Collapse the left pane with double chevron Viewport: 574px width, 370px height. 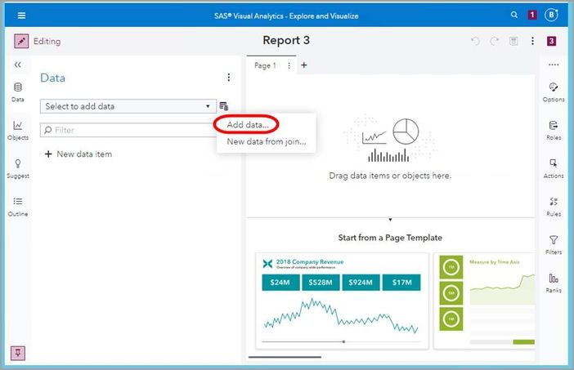pyautogui.click(x=17, y=65)
